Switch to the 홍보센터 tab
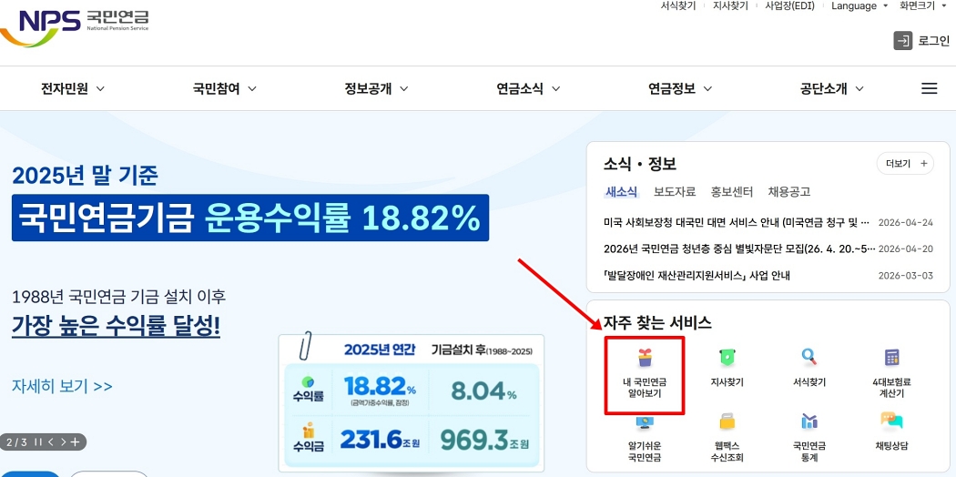This screenshot has width=956, height=477. (x=732, y=192)
